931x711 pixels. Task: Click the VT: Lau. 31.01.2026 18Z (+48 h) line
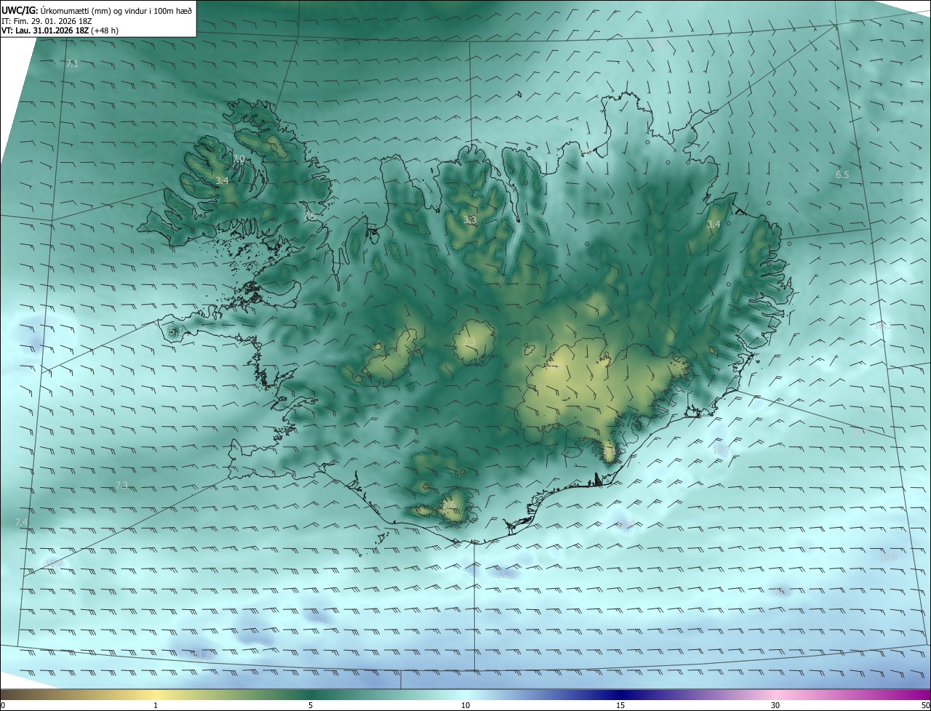coord(61,31)
